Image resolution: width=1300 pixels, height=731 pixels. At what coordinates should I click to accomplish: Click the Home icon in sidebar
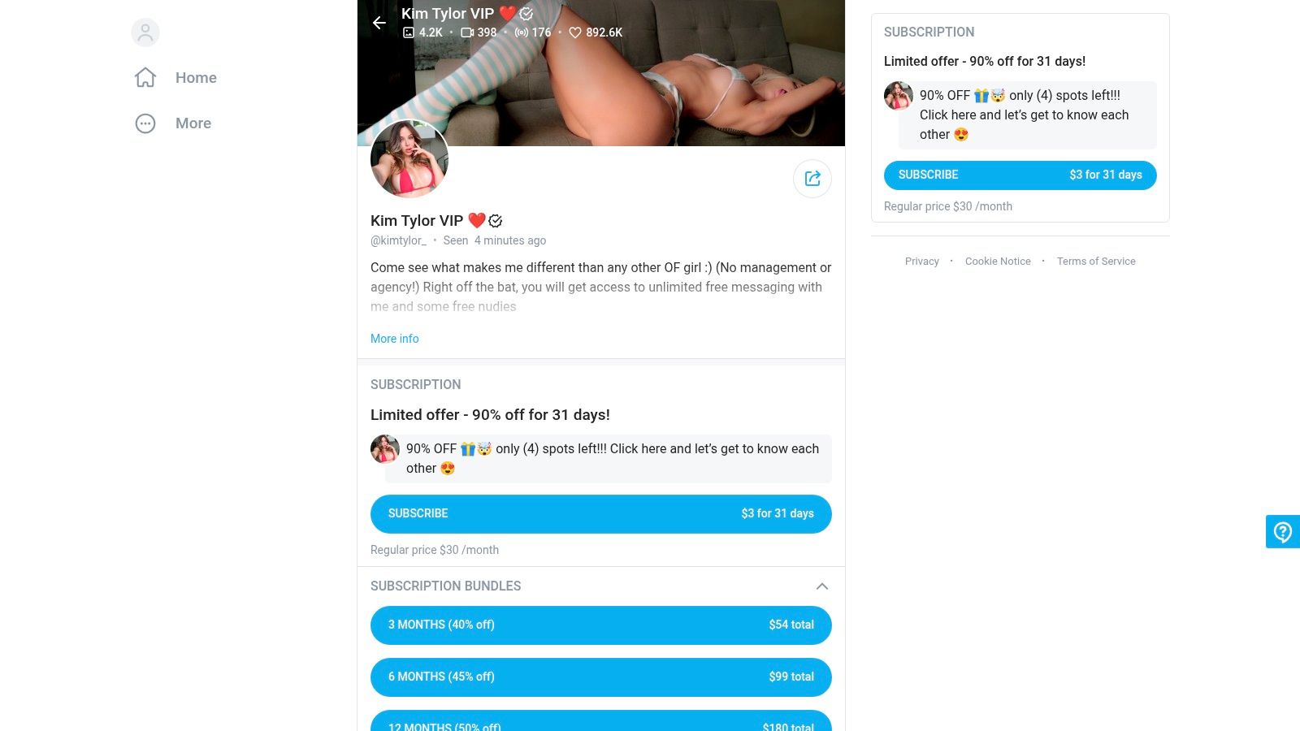(x=145, y=78)
